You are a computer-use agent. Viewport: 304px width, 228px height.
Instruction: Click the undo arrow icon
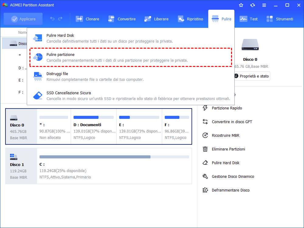(52, 19)
